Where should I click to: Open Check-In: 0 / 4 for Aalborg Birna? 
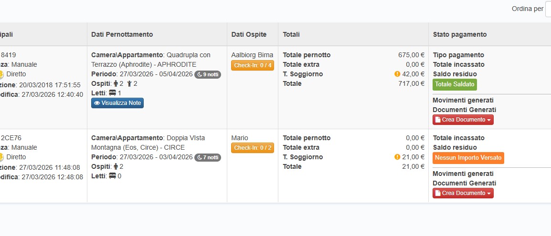pos(253,65)
